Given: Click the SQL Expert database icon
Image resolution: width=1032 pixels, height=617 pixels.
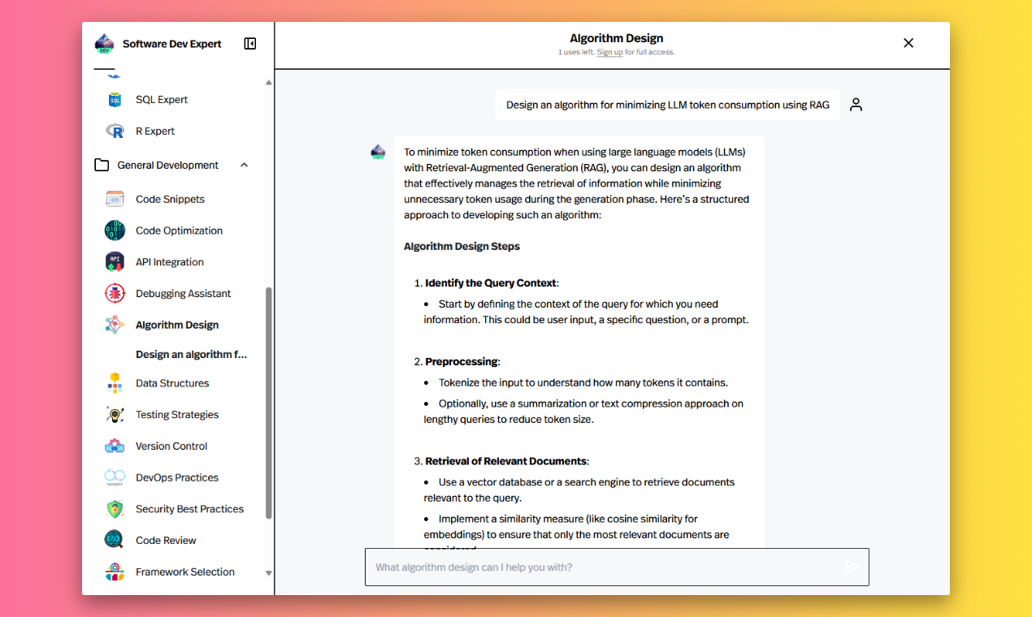Looking at the screenshot, I should (x=115, y=100).
